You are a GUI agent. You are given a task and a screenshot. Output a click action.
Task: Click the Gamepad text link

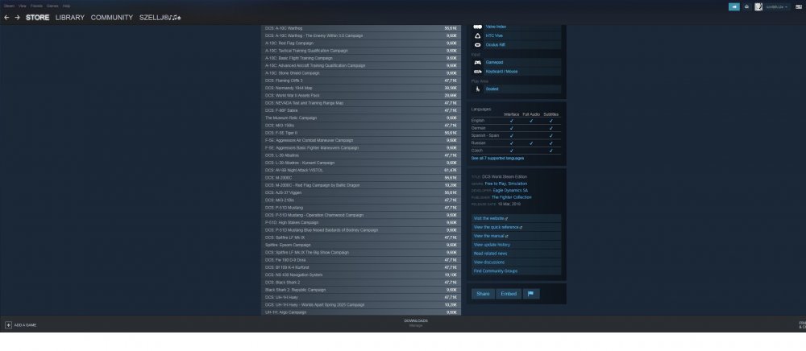point(493,62)
